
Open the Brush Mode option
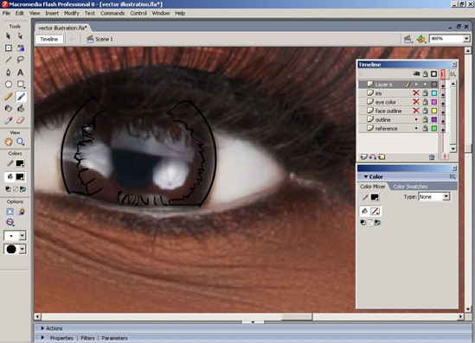[x=10, y=222]
